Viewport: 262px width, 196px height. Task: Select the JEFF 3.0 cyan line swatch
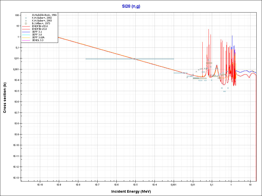(26, 35)
